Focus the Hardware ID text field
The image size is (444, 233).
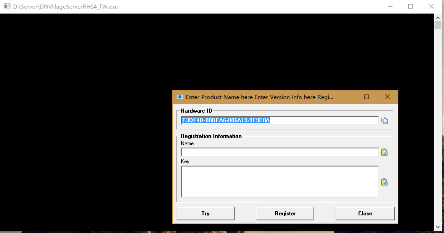point(280,120)
